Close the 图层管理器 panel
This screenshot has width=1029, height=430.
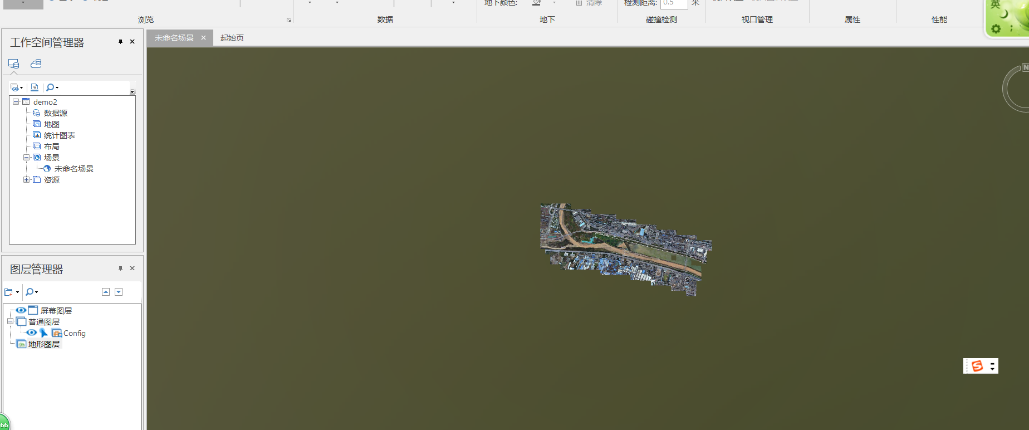coord(133,268)
